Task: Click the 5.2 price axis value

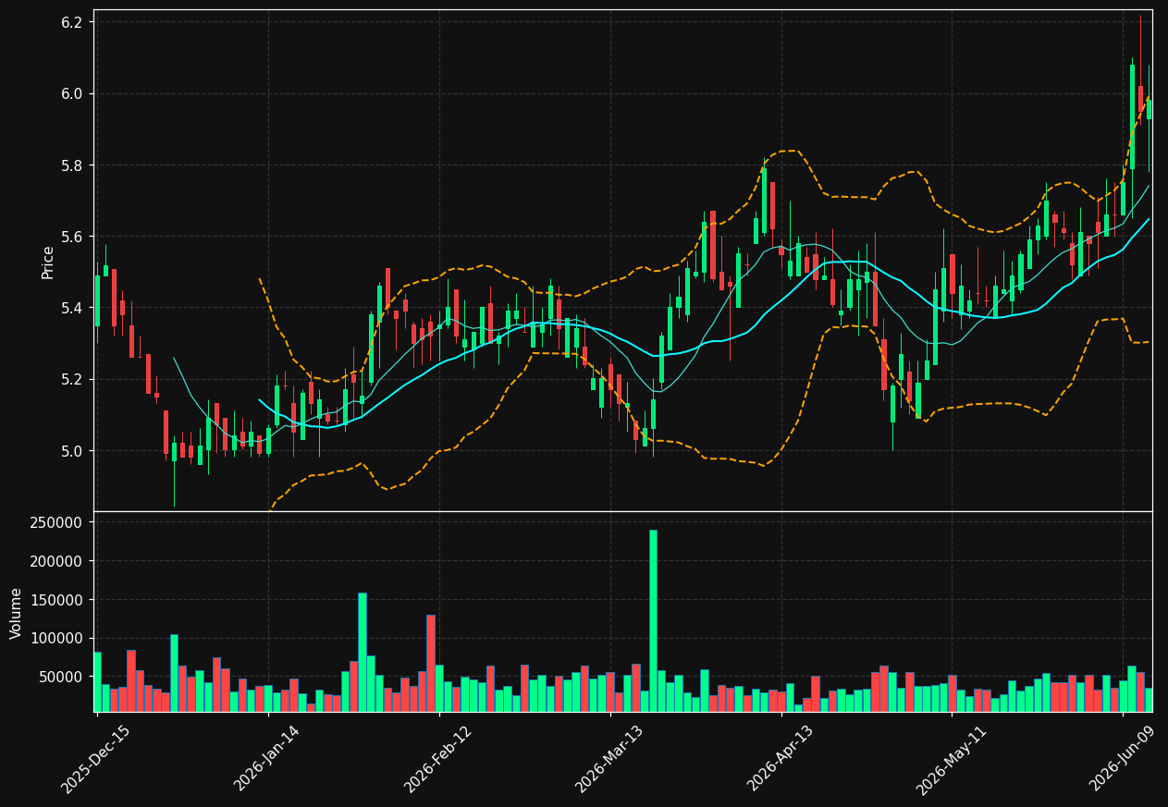Action: point(73,380)
